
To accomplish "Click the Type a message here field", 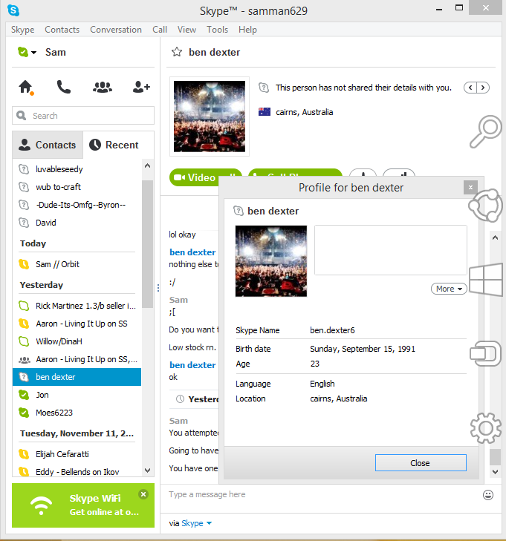I will (321, 494).
